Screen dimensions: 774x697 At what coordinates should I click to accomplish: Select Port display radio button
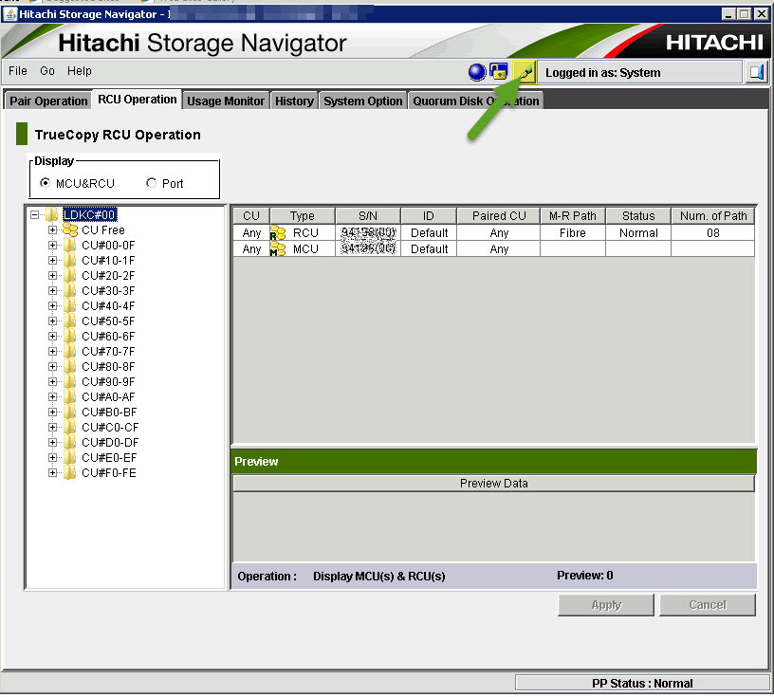(x=151, y=183)
